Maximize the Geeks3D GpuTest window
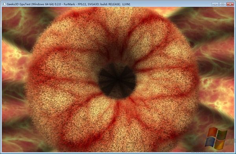Image resolution: width=236 pixels, height=154 pixels. coord(223,4)
